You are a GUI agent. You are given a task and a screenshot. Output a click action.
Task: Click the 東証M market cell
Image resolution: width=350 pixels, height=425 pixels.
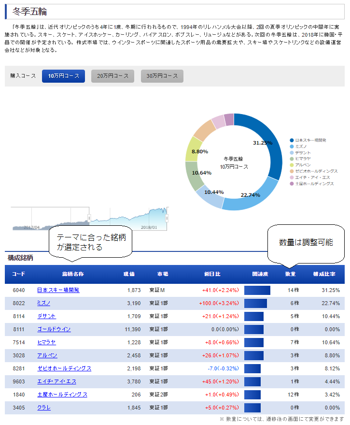click(x=157, y=290)
